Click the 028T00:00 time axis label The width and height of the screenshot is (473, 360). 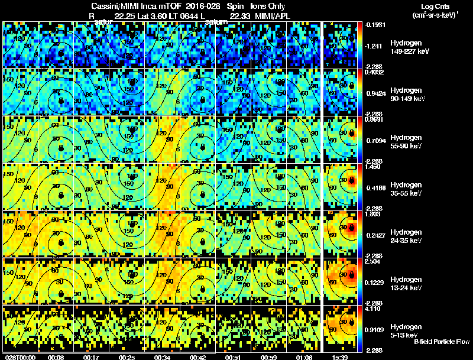[x=21, y=357]
